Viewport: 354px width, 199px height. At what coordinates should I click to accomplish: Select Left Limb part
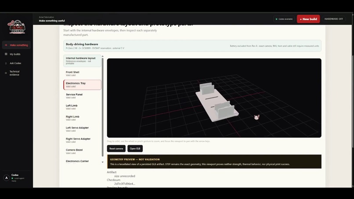pyautogui.click(x=82, y=107)
